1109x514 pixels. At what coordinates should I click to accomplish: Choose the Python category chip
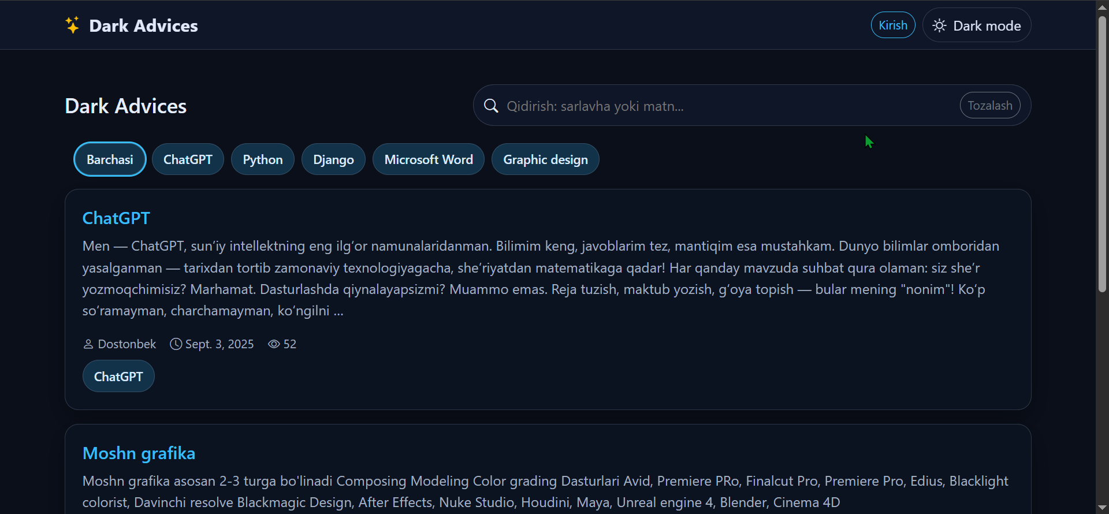pyautogui.click(x=263, y=159)
